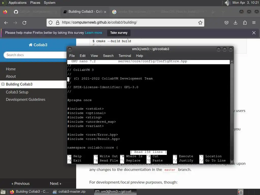Click the SPDX-License-Identifier comment line

coord(103,87)
